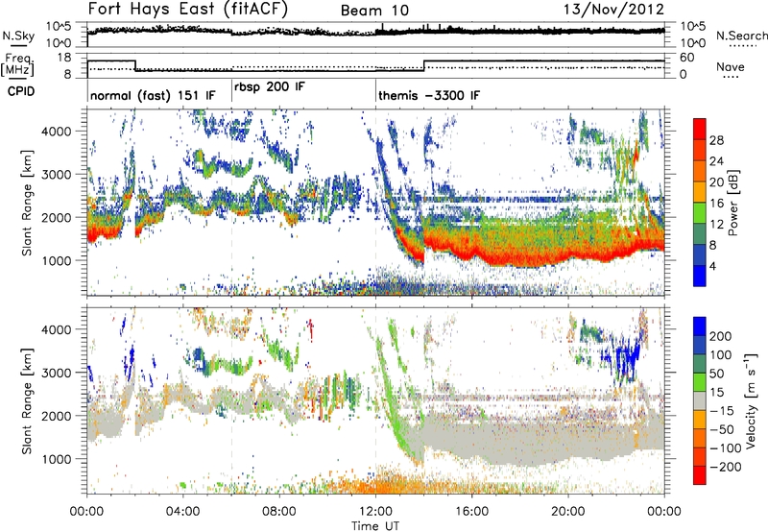The width and height of the screenshot is (768, 532).
Task: Click the 'Beam 10' label
Action: click(x=374, y=11)
